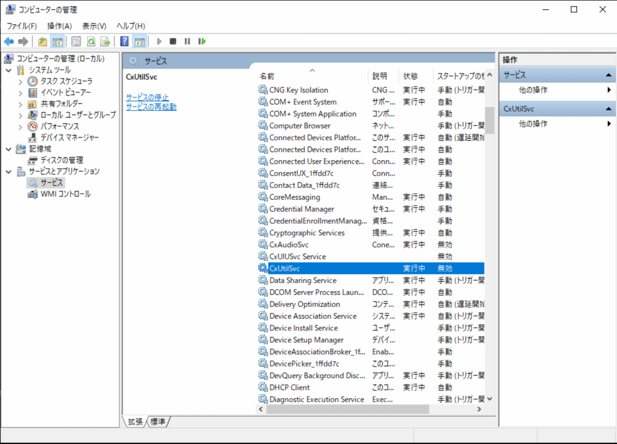
Task: Click the forward navigation arrow icon
Action: tap(23, 41)
